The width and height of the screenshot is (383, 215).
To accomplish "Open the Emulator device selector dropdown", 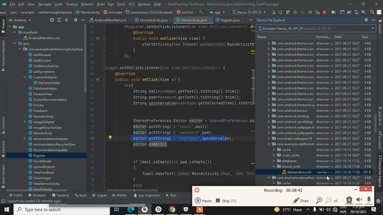I will [x=316, y=29].
